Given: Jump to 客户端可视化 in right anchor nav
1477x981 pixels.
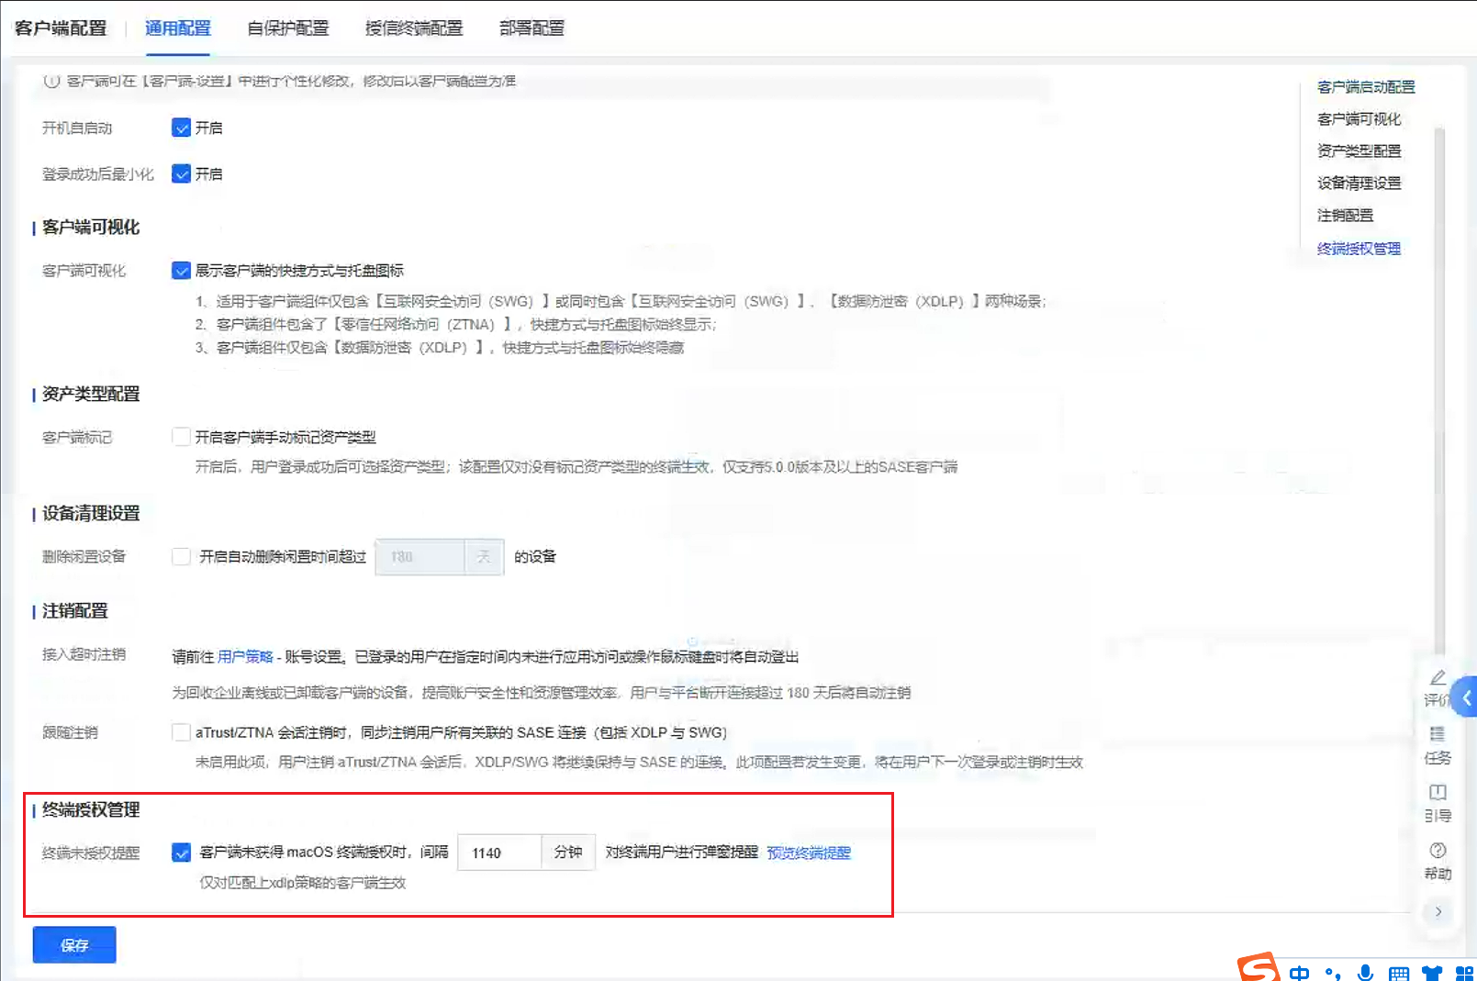Looking at the screenshot, I should click(1359, 118).
